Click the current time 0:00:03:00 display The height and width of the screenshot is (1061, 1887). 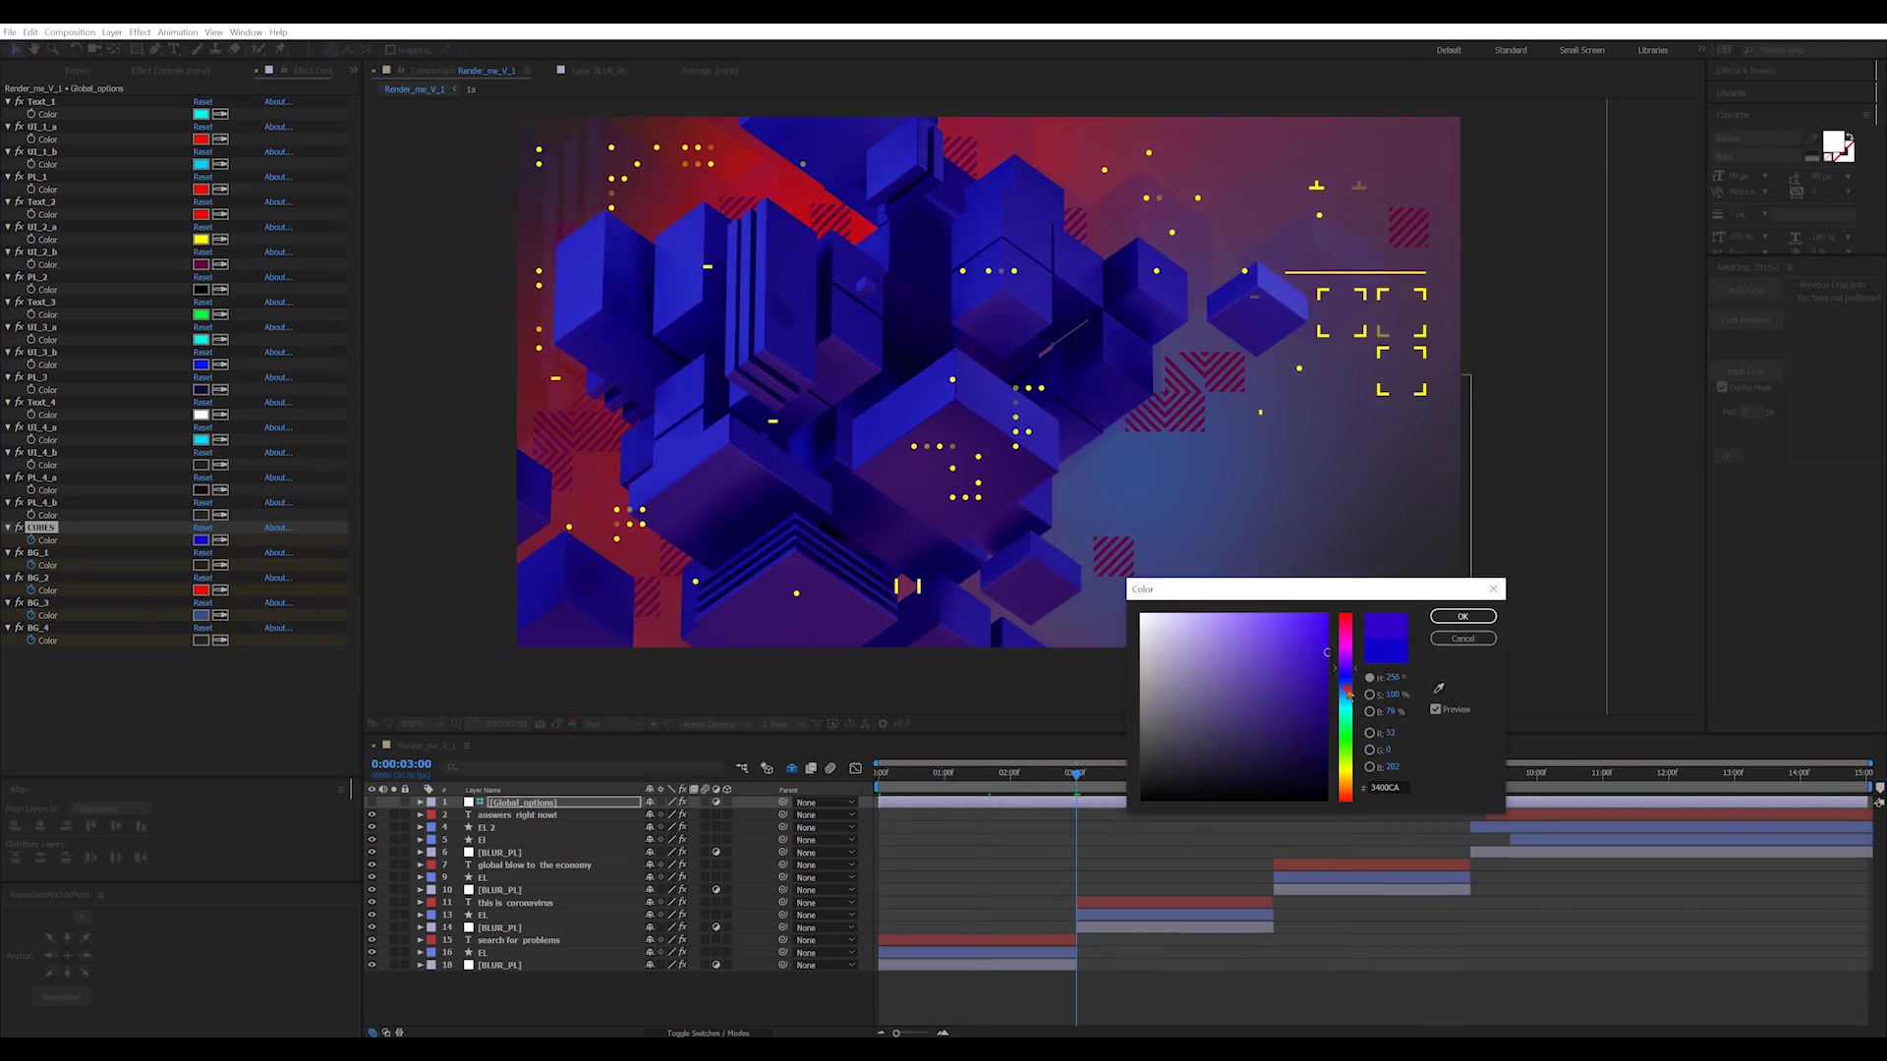(x=401, y=763)
